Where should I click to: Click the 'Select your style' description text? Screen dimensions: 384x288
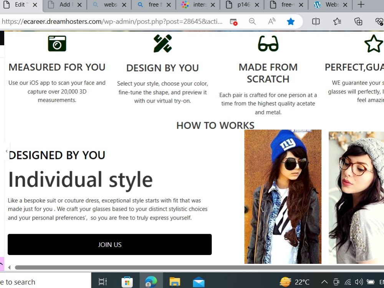[x=162, y=92]
